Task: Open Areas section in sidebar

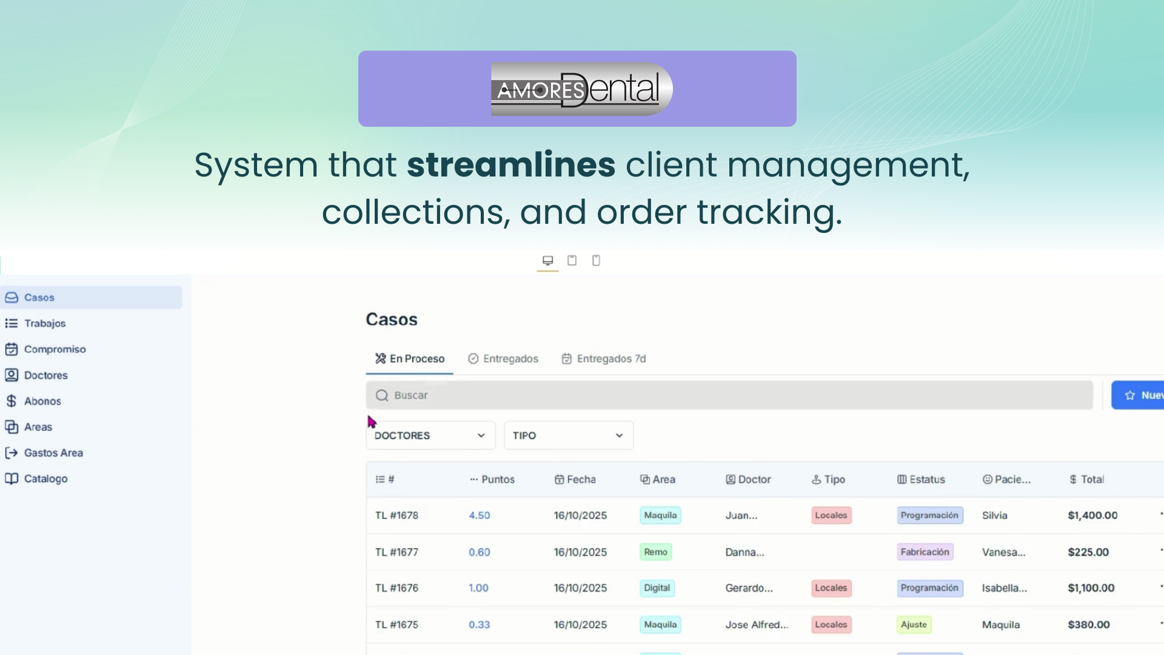Action: point(38,427)
